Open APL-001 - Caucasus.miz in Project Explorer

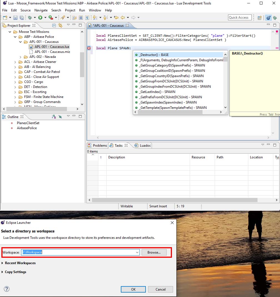point(52,52)
